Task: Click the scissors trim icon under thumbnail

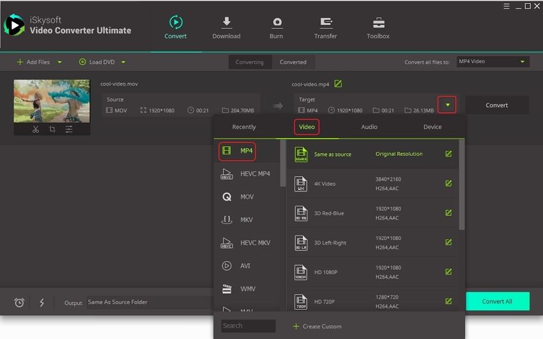Action: (x=36, y=130)
